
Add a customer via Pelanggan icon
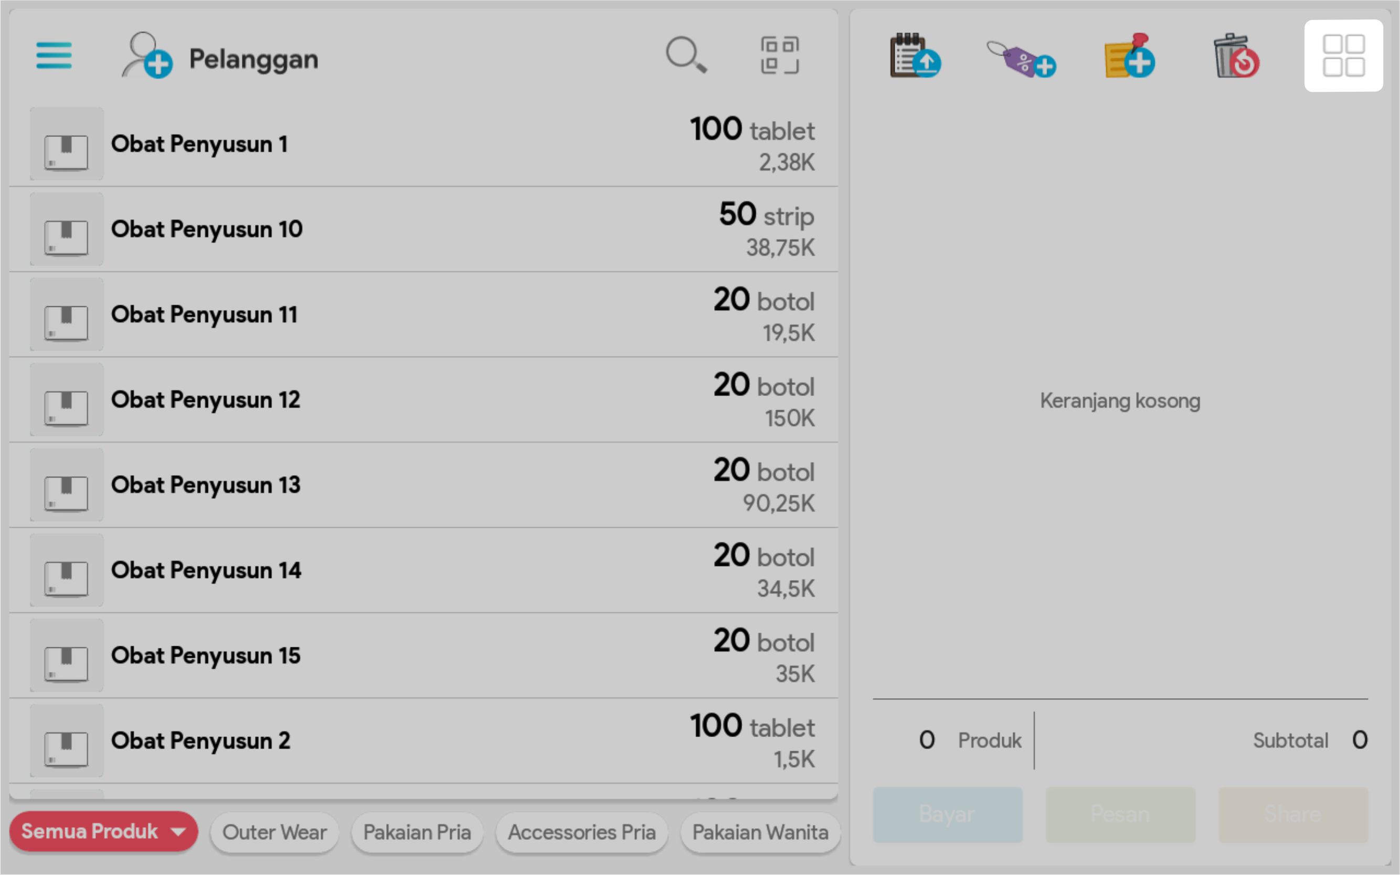click(x=147, y=56)
